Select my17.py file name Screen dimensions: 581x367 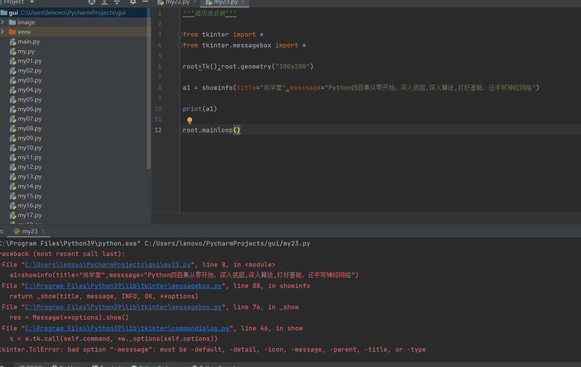click(x=30, y=215)
